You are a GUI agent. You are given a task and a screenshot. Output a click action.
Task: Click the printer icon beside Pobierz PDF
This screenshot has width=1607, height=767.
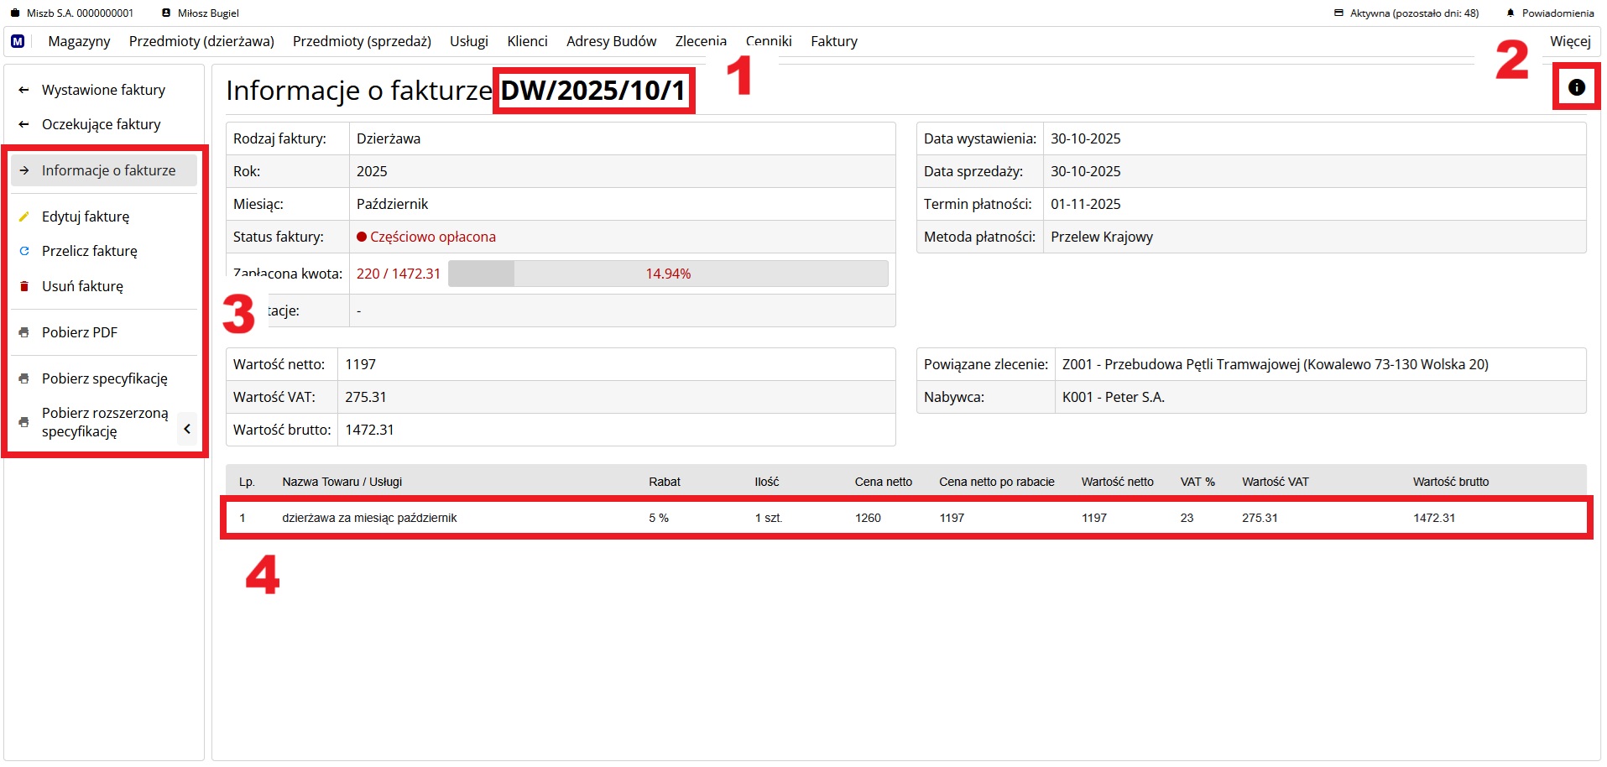(24, 332)
